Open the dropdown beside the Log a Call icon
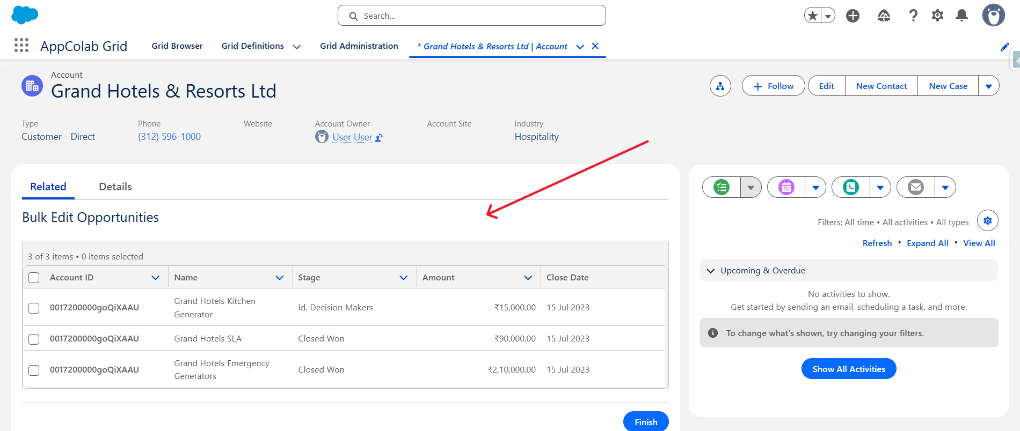The height and width of the screenshot is (431, 1020). [880, 187]
